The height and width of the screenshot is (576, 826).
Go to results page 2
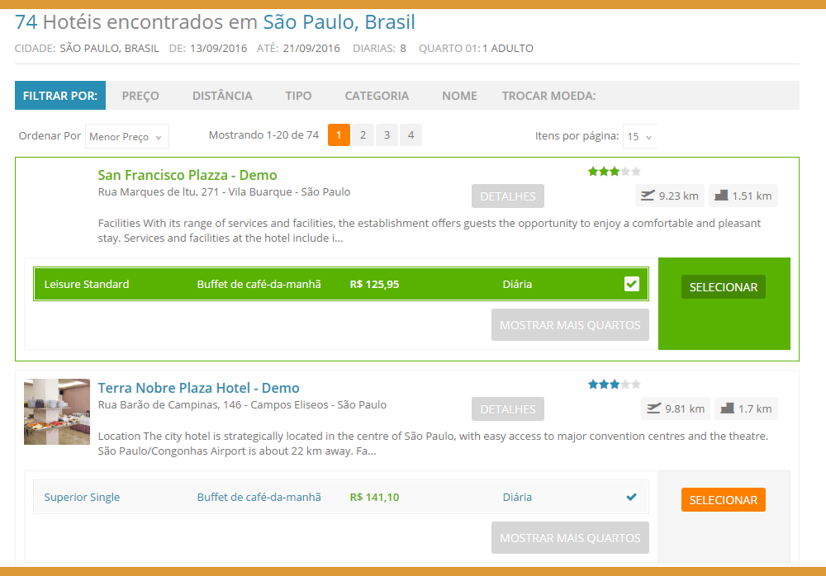click(x=363, y=135)
